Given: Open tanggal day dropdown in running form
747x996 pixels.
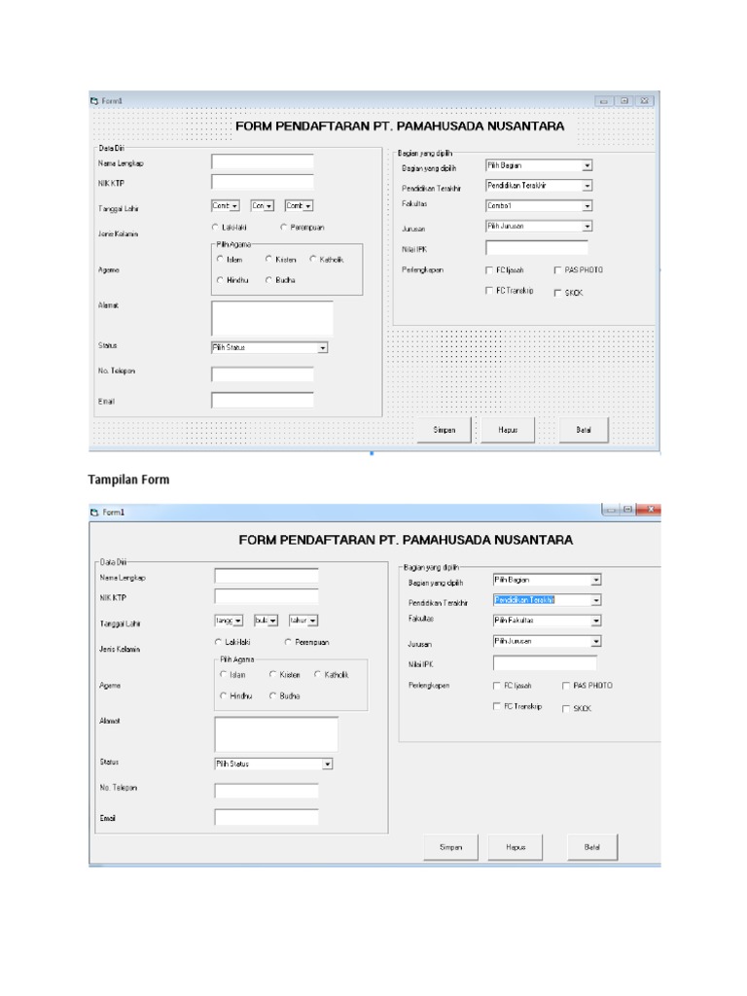Looking at the screenshot, I should click(229, 620).
